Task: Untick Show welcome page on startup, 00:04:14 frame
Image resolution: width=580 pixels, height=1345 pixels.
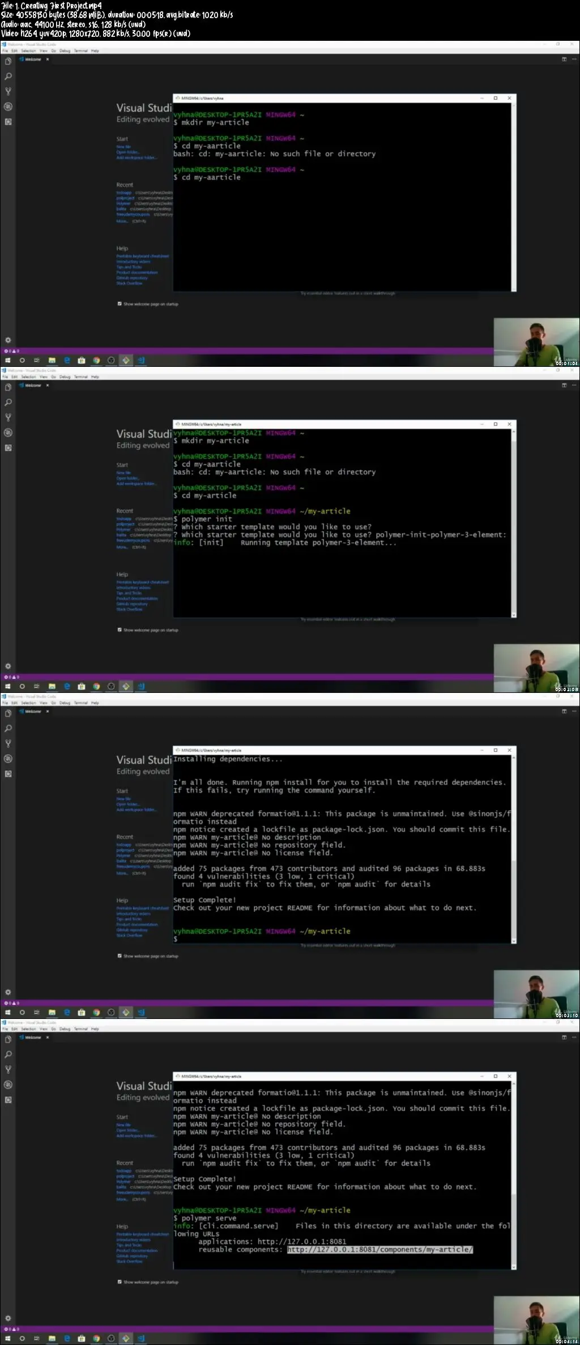Action: (x=120, y=1282)
